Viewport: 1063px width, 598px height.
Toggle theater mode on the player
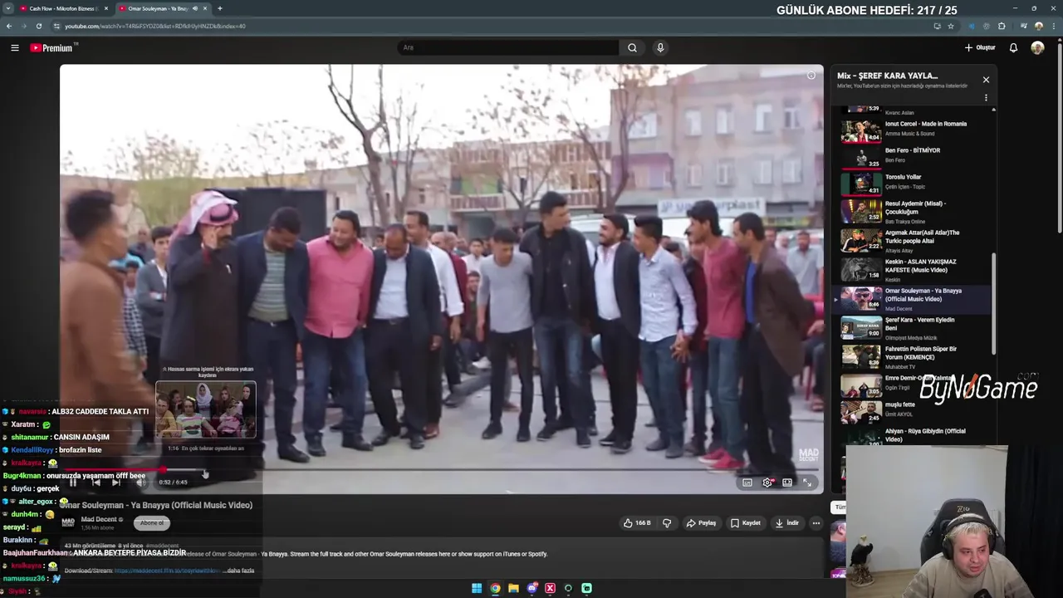coord(787,483)
